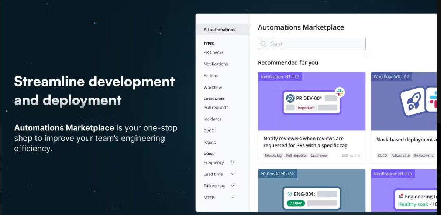441x215 pixels.
Task: Expand the Lead time DORA filter
Action: (232, 174)
